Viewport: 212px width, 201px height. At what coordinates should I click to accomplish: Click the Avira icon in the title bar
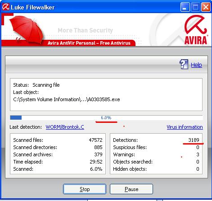[6, 7]
